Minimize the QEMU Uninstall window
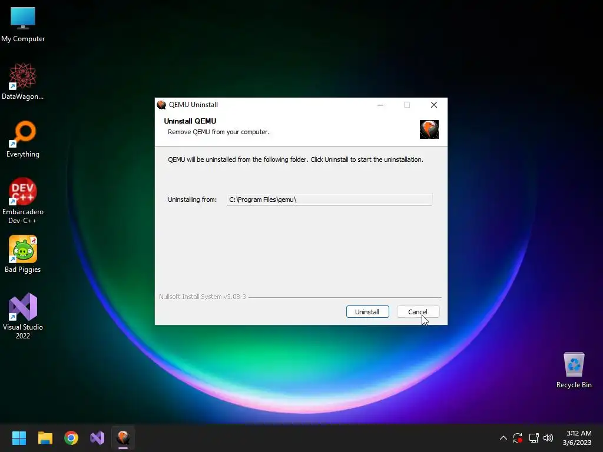The image size is (603, 452). tap(380, 105)
